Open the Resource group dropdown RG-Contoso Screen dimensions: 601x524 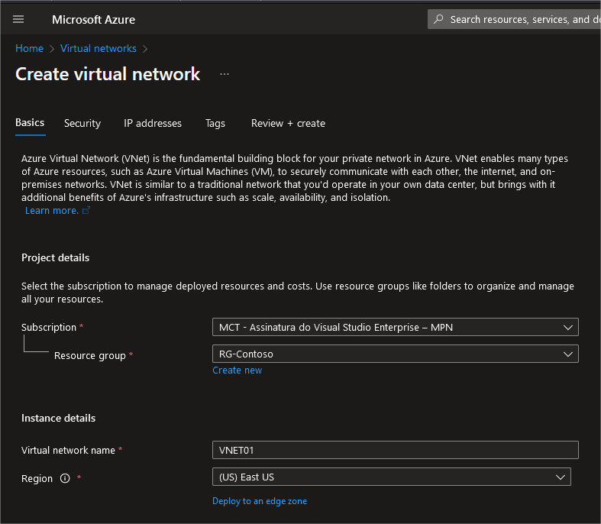[395, 354]
